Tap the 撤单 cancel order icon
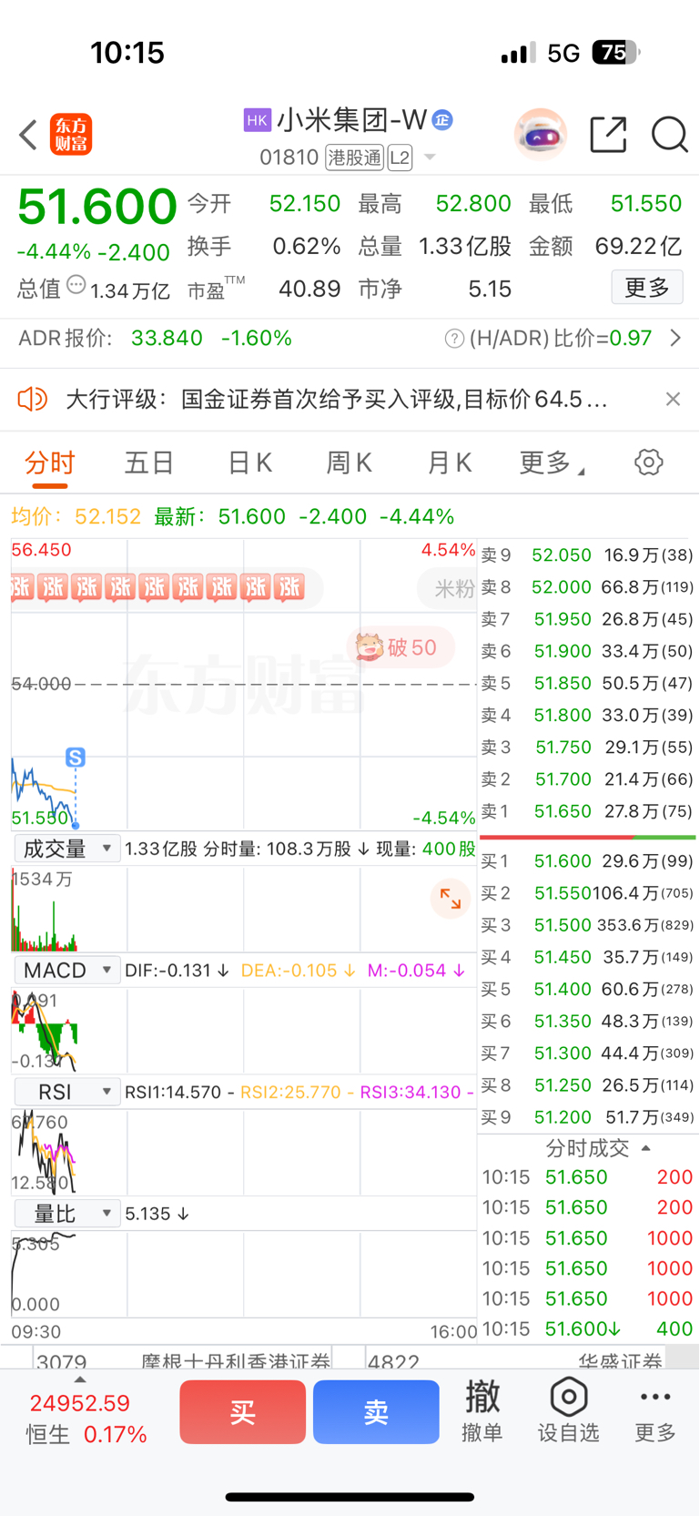The height and width of the screenshot is (1516, 700). click(482, 1410)
